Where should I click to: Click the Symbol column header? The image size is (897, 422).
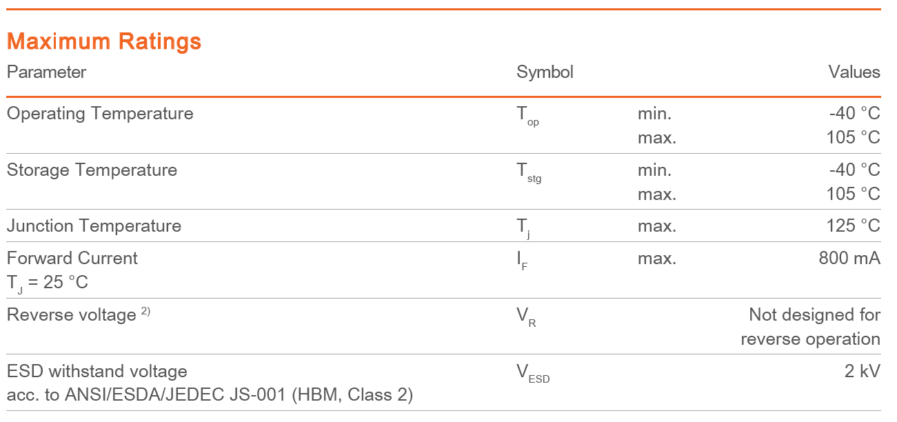545,72
